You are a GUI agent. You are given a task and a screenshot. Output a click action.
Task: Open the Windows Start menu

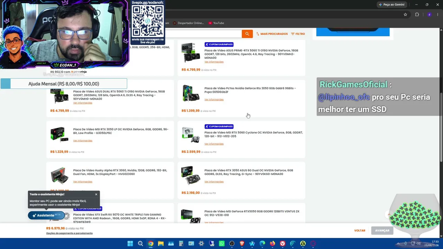130,243
